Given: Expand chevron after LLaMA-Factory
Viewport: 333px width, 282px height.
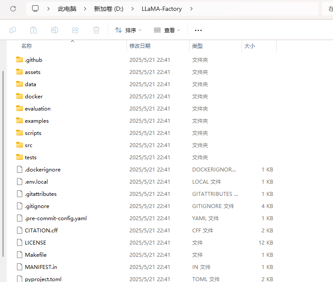Looking at the screenshot, I should tap(191, 9).
